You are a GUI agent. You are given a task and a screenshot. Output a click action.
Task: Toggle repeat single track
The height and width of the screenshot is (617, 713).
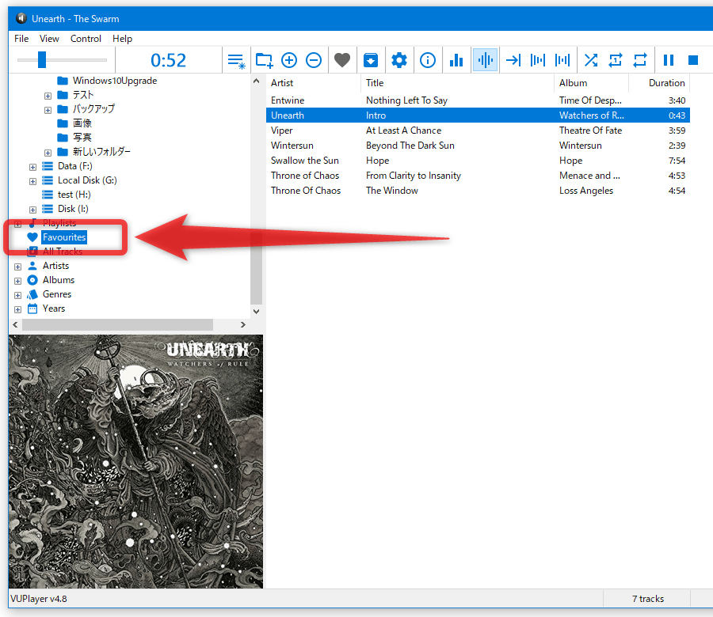[x=616, y=60]
